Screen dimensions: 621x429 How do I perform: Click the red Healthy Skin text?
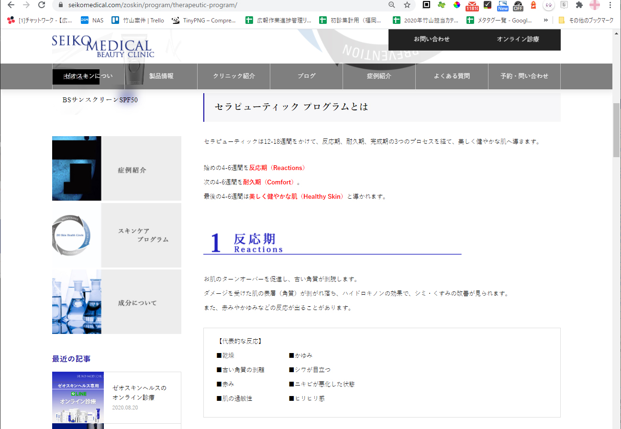[321, 196]
